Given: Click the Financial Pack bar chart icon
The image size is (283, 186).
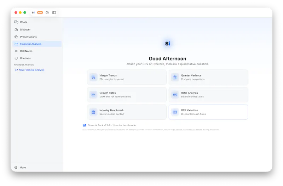Looking at the screenshot, I should click(x=84, y=125).
